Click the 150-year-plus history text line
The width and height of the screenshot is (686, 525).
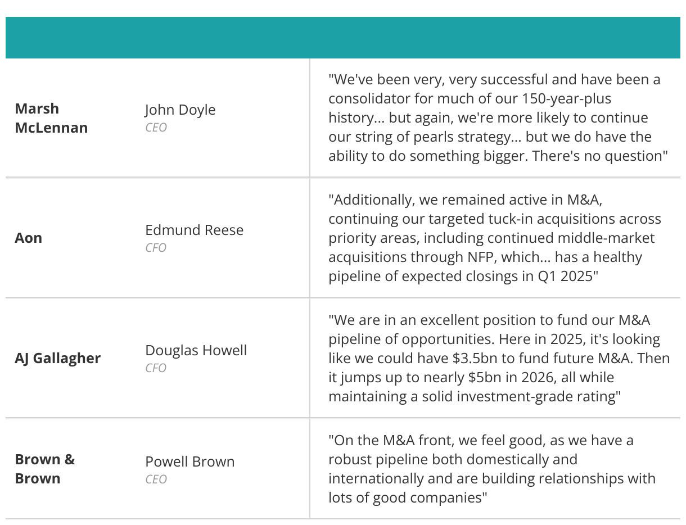point(470,98)
